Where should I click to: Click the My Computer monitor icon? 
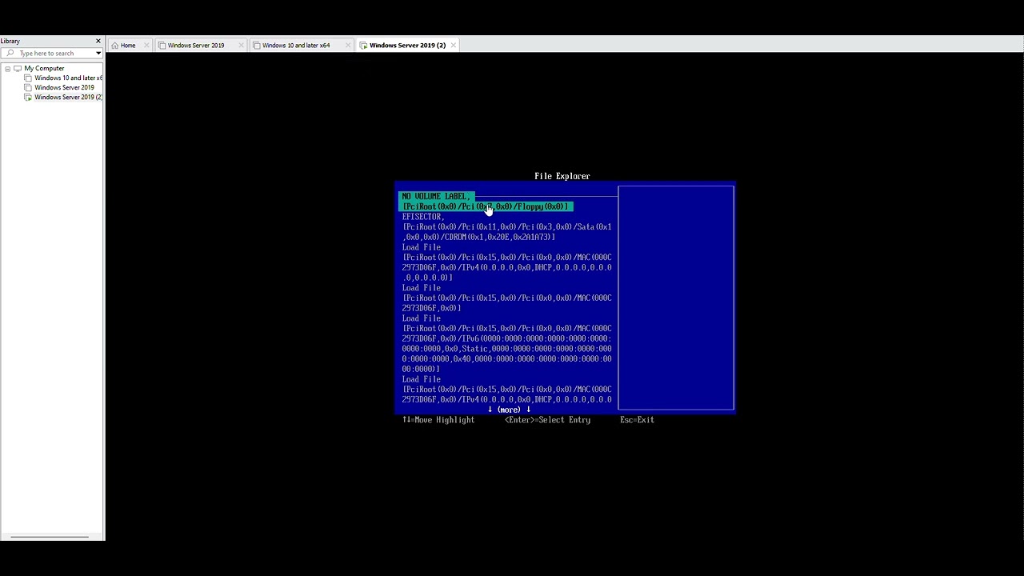(x=18, y=69)
